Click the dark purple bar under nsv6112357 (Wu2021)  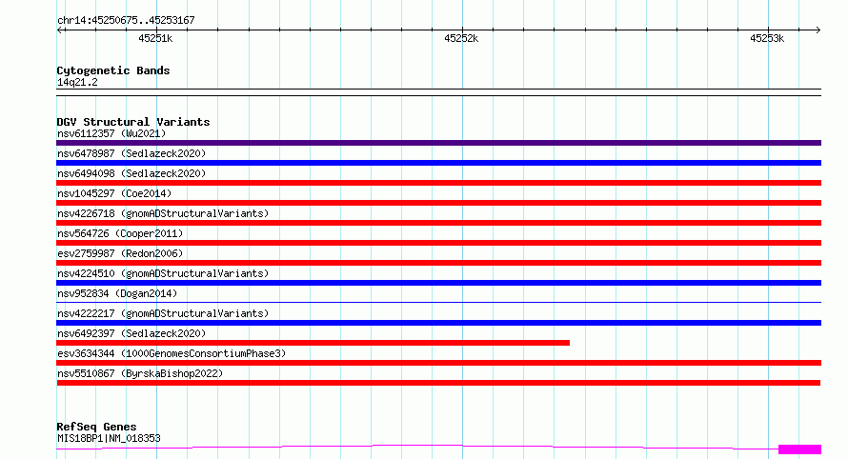pos(438,143)
